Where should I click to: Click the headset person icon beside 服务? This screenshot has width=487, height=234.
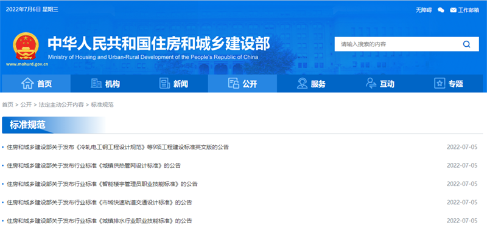click(302, 83)
